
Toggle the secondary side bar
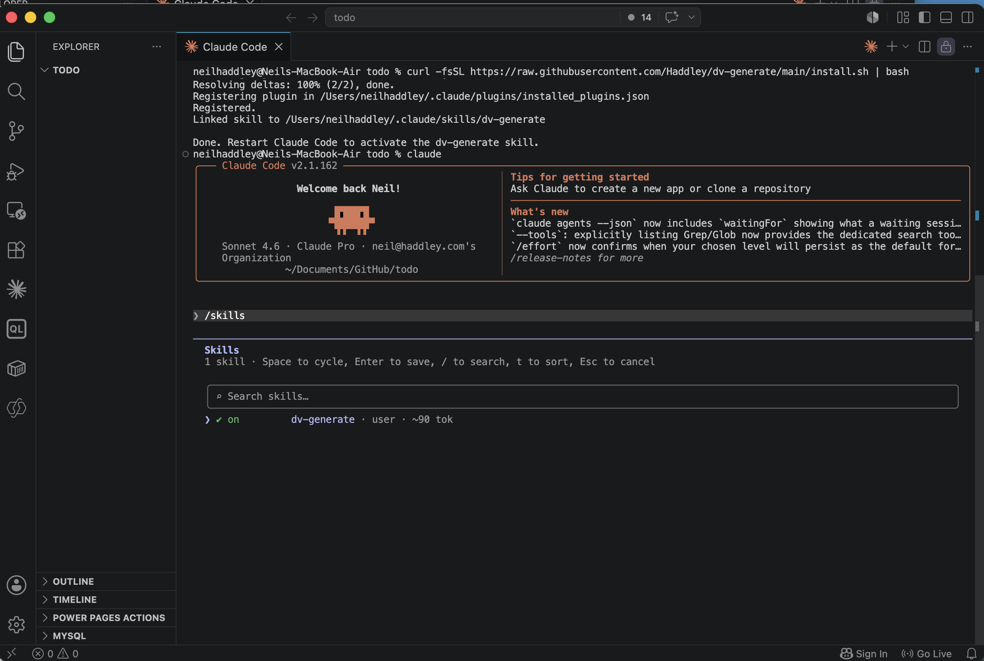[x=967, y=17]
